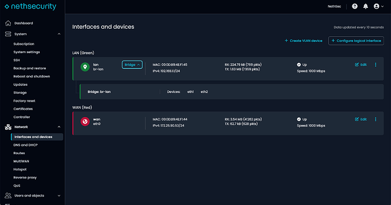Click the NethSecurity logo
391x205 pixels.
point(31,6)
